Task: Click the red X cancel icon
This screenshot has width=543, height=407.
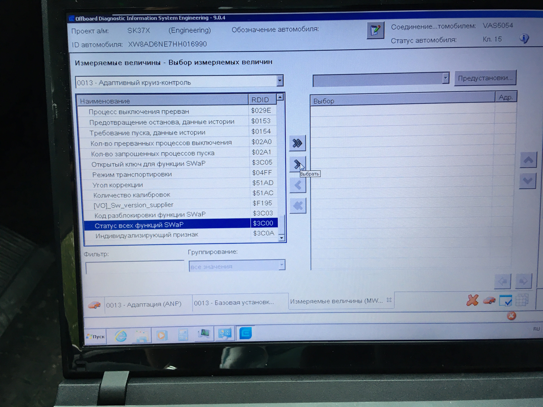Action: (x=472, y=300)
